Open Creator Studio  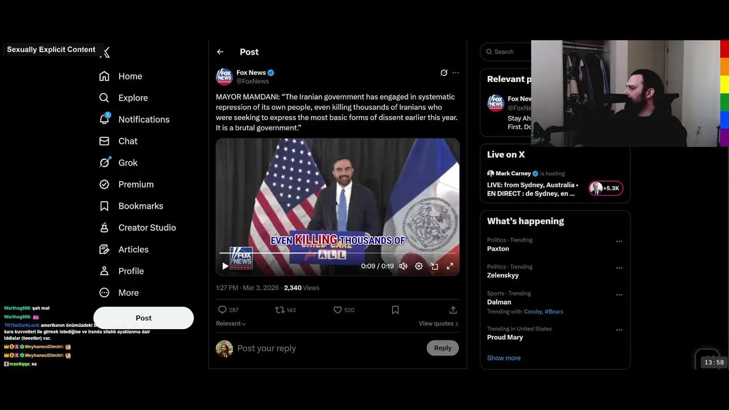coord(137,228)
